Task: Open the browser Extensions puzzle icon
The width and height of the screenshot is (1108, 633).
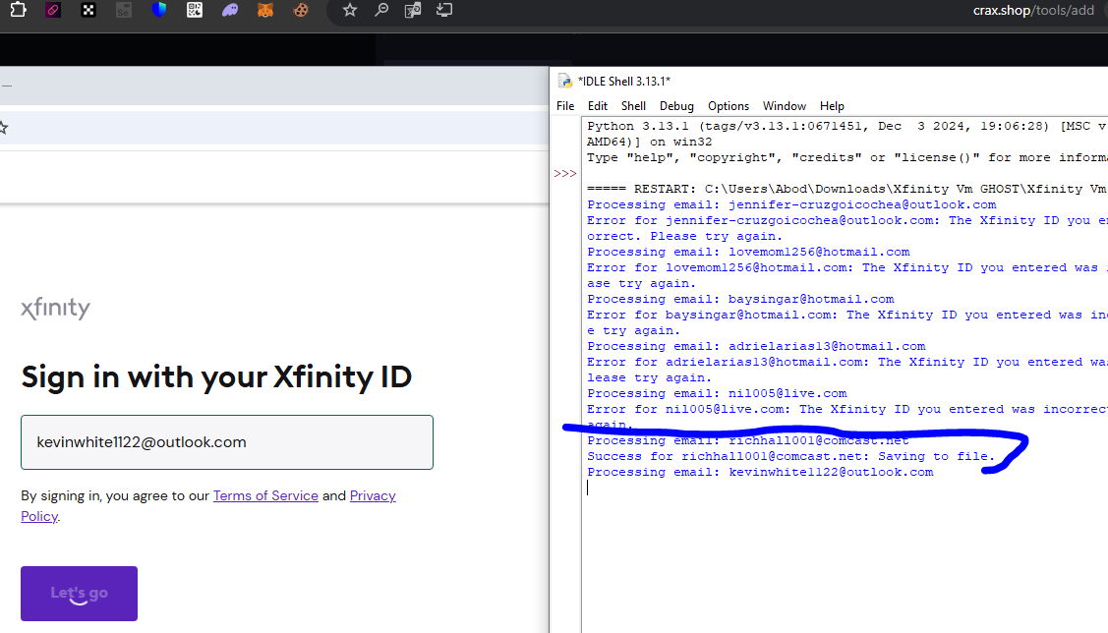Action: (18, 10)
